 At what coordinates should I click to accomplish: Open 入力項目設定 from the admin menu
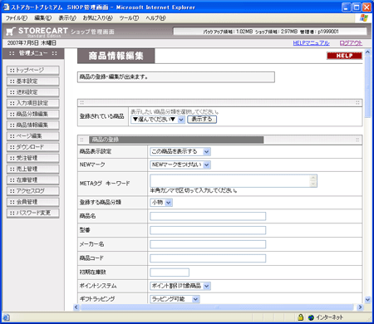pyautogui.click(x=33, y=103)
